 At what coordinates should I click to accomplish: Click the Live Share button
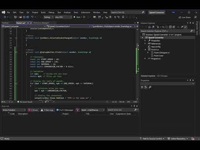[x=185, y=17]
